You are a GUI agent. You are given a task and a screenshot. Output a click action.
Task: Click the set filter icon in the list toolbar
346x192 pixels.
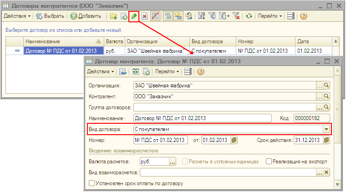pos(202,16)
